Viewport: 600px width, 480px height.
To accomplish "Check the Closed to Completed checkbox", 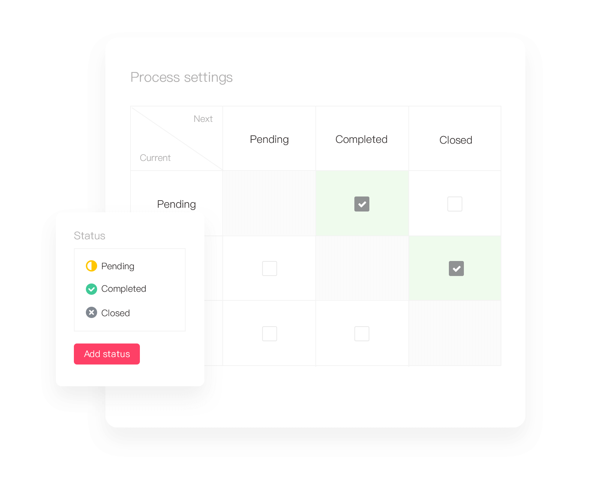I will click(x=362, y=334).
